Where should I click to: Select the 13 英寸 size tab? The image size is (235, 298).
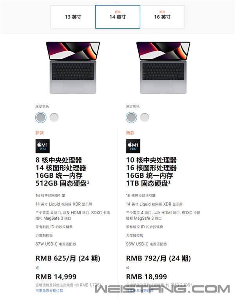point(73,17)
